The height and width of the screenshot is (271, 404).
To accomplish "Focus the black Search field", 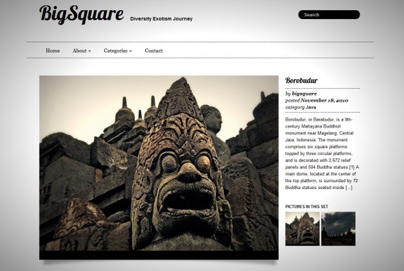I will point(329,14).
